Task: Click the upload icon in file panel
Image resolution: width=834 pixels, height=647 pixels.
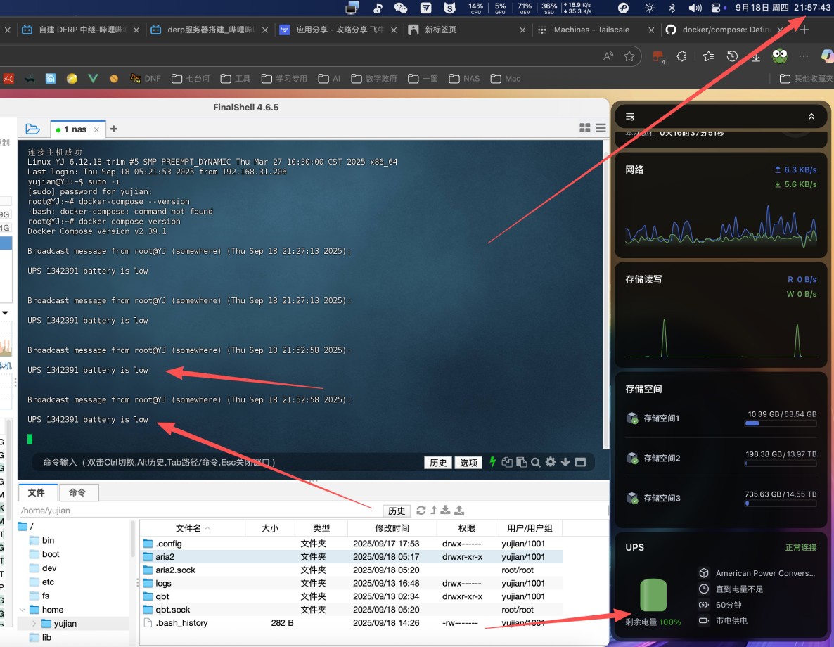Action: coord(459,510)
